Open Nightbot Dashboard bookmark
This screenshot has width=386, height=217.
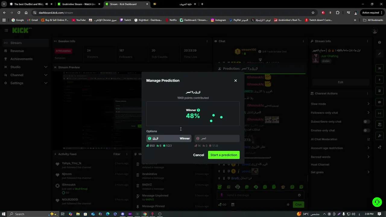(148, 20)
